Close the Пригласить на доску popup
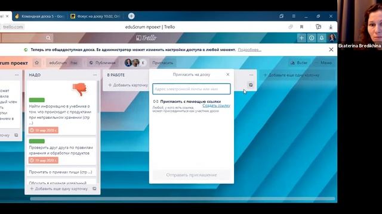The image size is (382, 214). pyautogui.click(x=228, y=74)
